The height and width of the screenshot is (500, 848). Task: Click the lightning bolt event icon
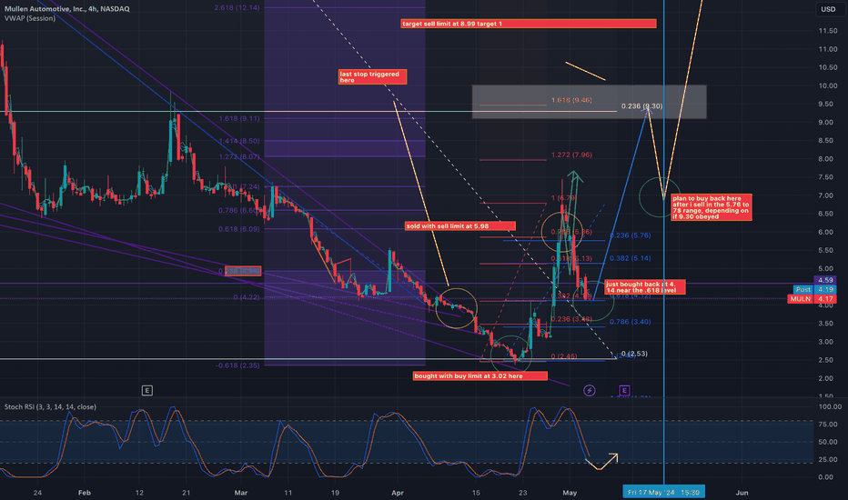tap(590, 390)
